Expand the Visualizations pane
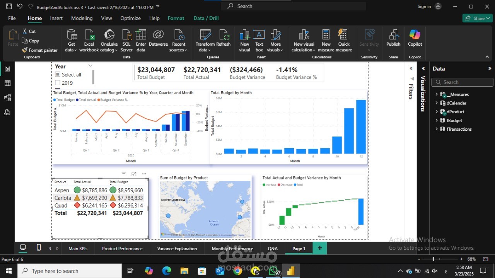This screenshot has height=278, width=495. coord(423,68)
